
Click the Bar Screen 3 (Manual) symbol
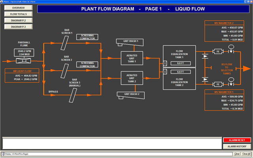click(72, 94)
